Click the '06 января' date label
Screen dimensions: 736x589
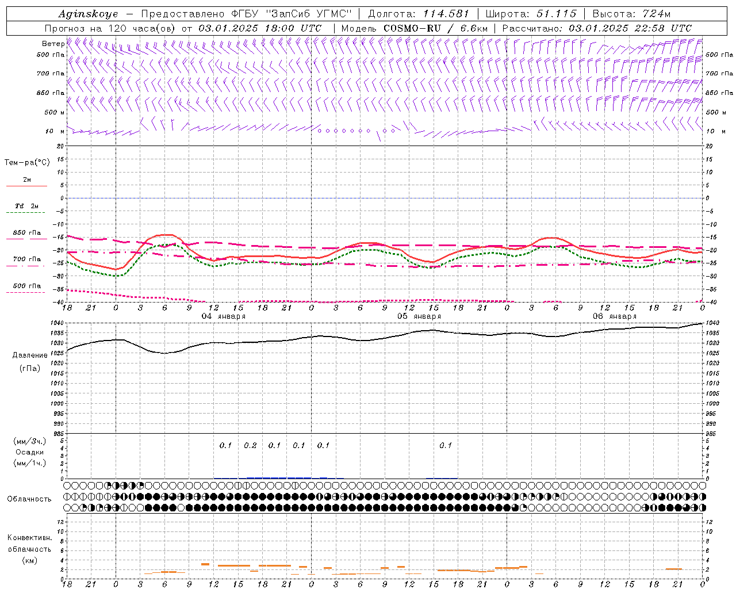615,316
